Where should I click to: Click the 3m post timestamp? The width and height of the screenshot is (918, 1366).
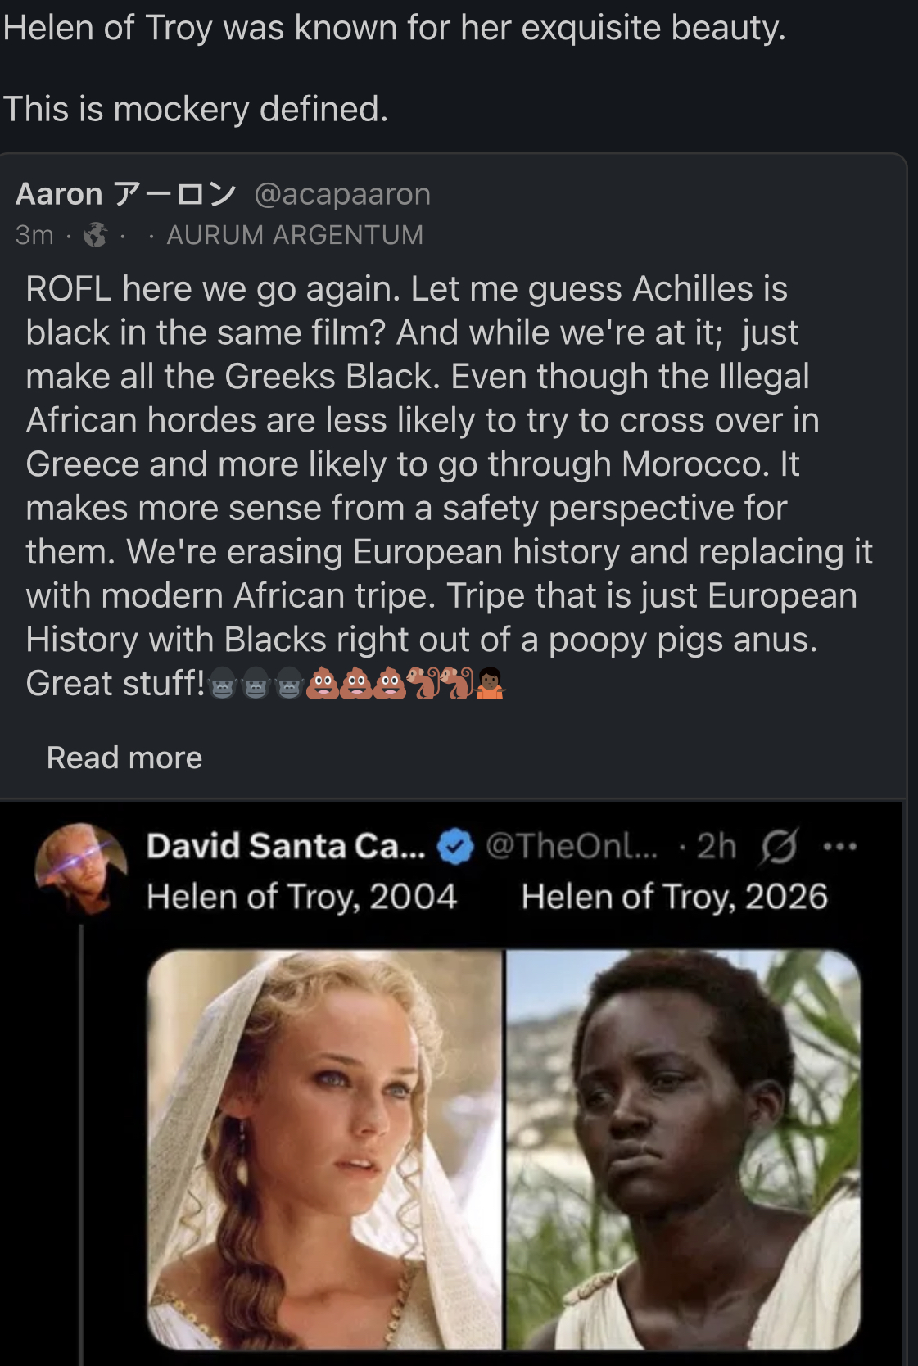point(34,235)
